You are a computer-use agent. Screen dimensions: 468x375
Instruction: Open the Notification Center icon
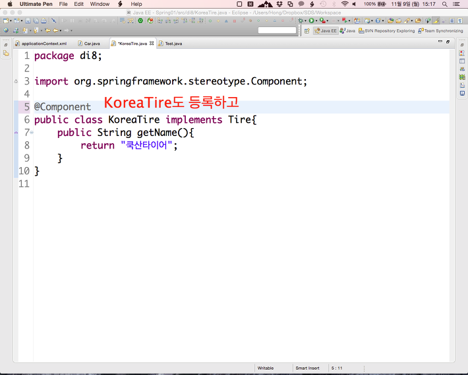point(456,4)
